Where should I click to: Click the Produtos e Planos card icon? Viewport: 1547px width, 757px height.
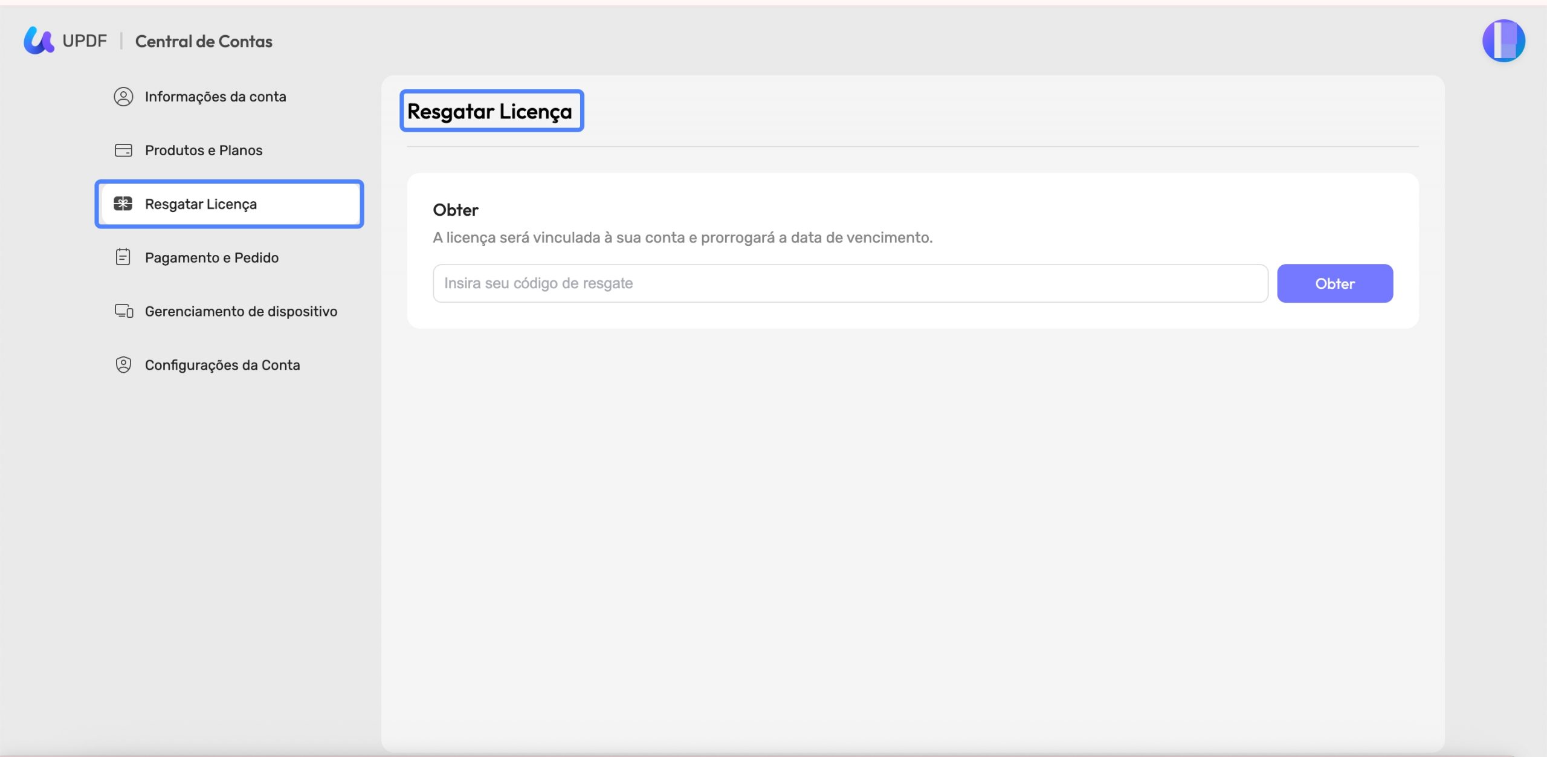(123, 150)
